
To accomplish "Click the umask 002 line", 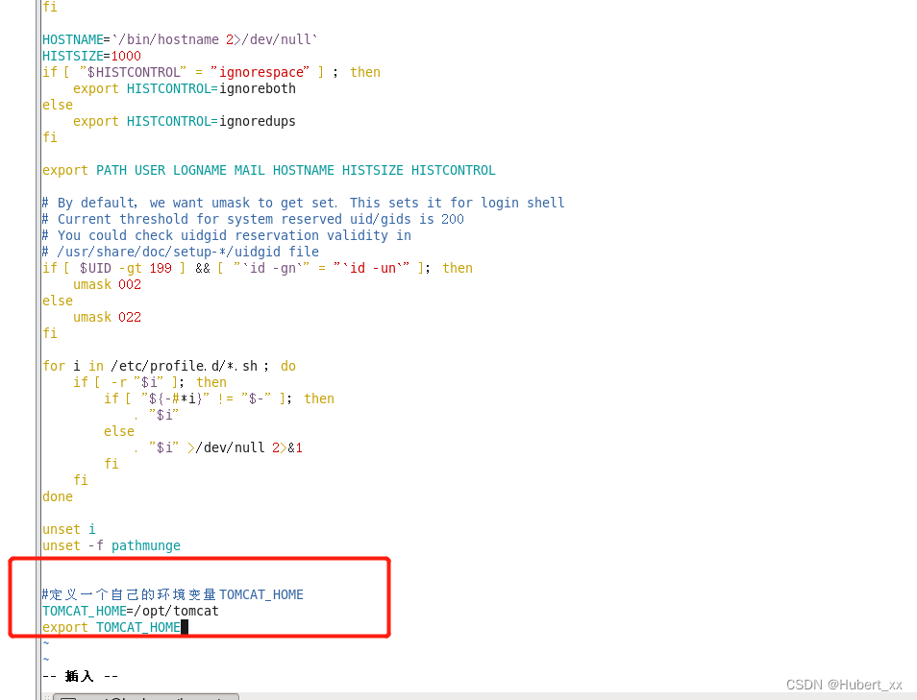I will pyautogui.click(x=107, y=285).
